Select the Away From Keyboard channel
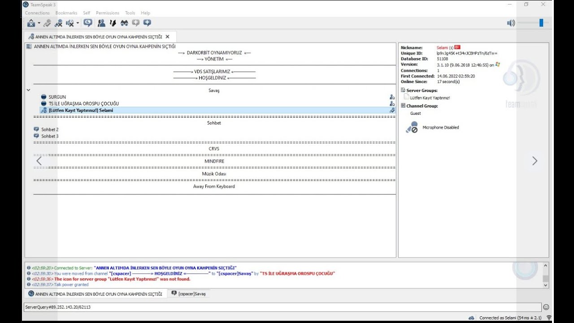Screen dimensions: 574x323 [x=214, y=186]
